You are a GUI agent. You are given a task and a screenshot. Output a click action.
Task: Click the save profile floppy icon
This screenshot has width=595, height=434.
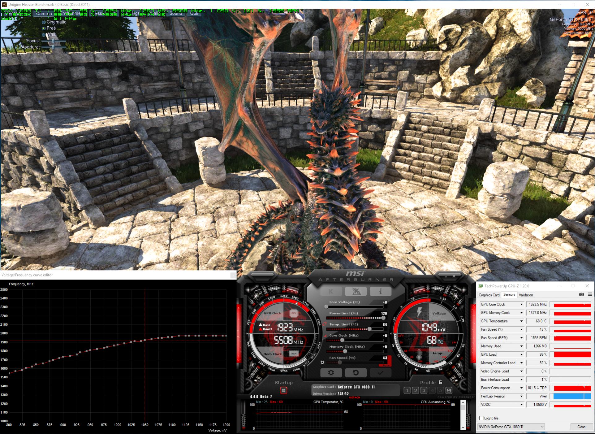click(x=449, y=390)
